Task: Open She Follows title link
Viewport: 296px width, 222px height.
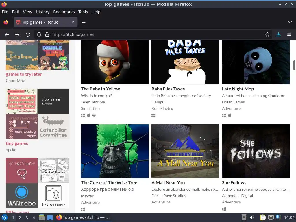Action: [234, 183]
